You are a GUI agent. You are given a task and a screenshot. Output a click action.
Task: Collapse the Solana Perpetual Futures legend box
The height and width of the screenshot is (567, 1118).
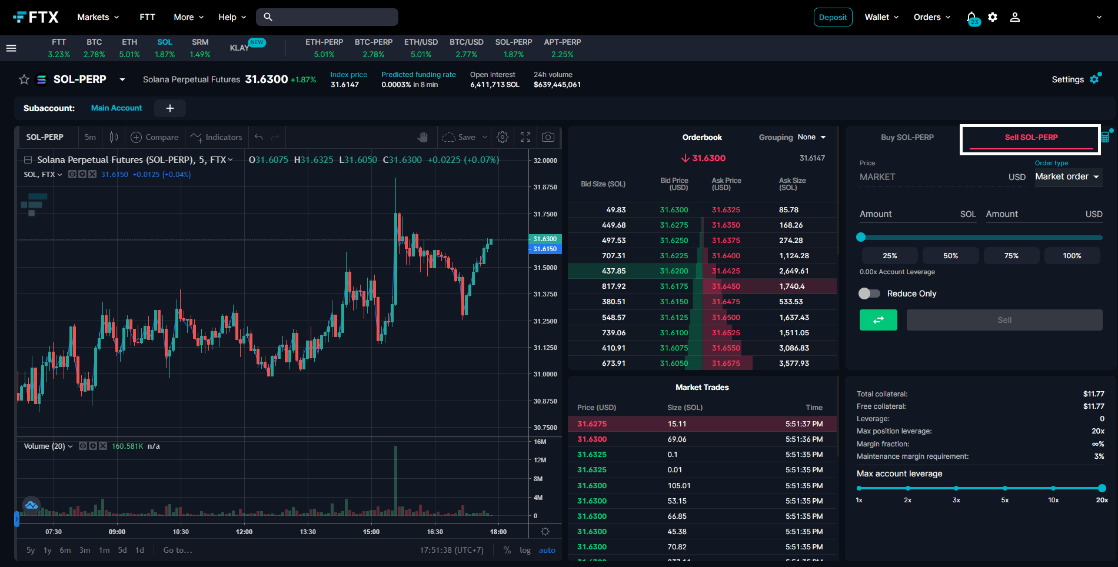tap(28, 159)
